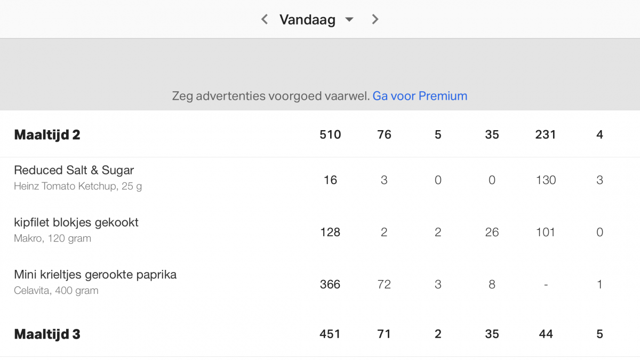Click the 366 calories value for krieltjes
This screenshot has height=360, width=640.
330,285
